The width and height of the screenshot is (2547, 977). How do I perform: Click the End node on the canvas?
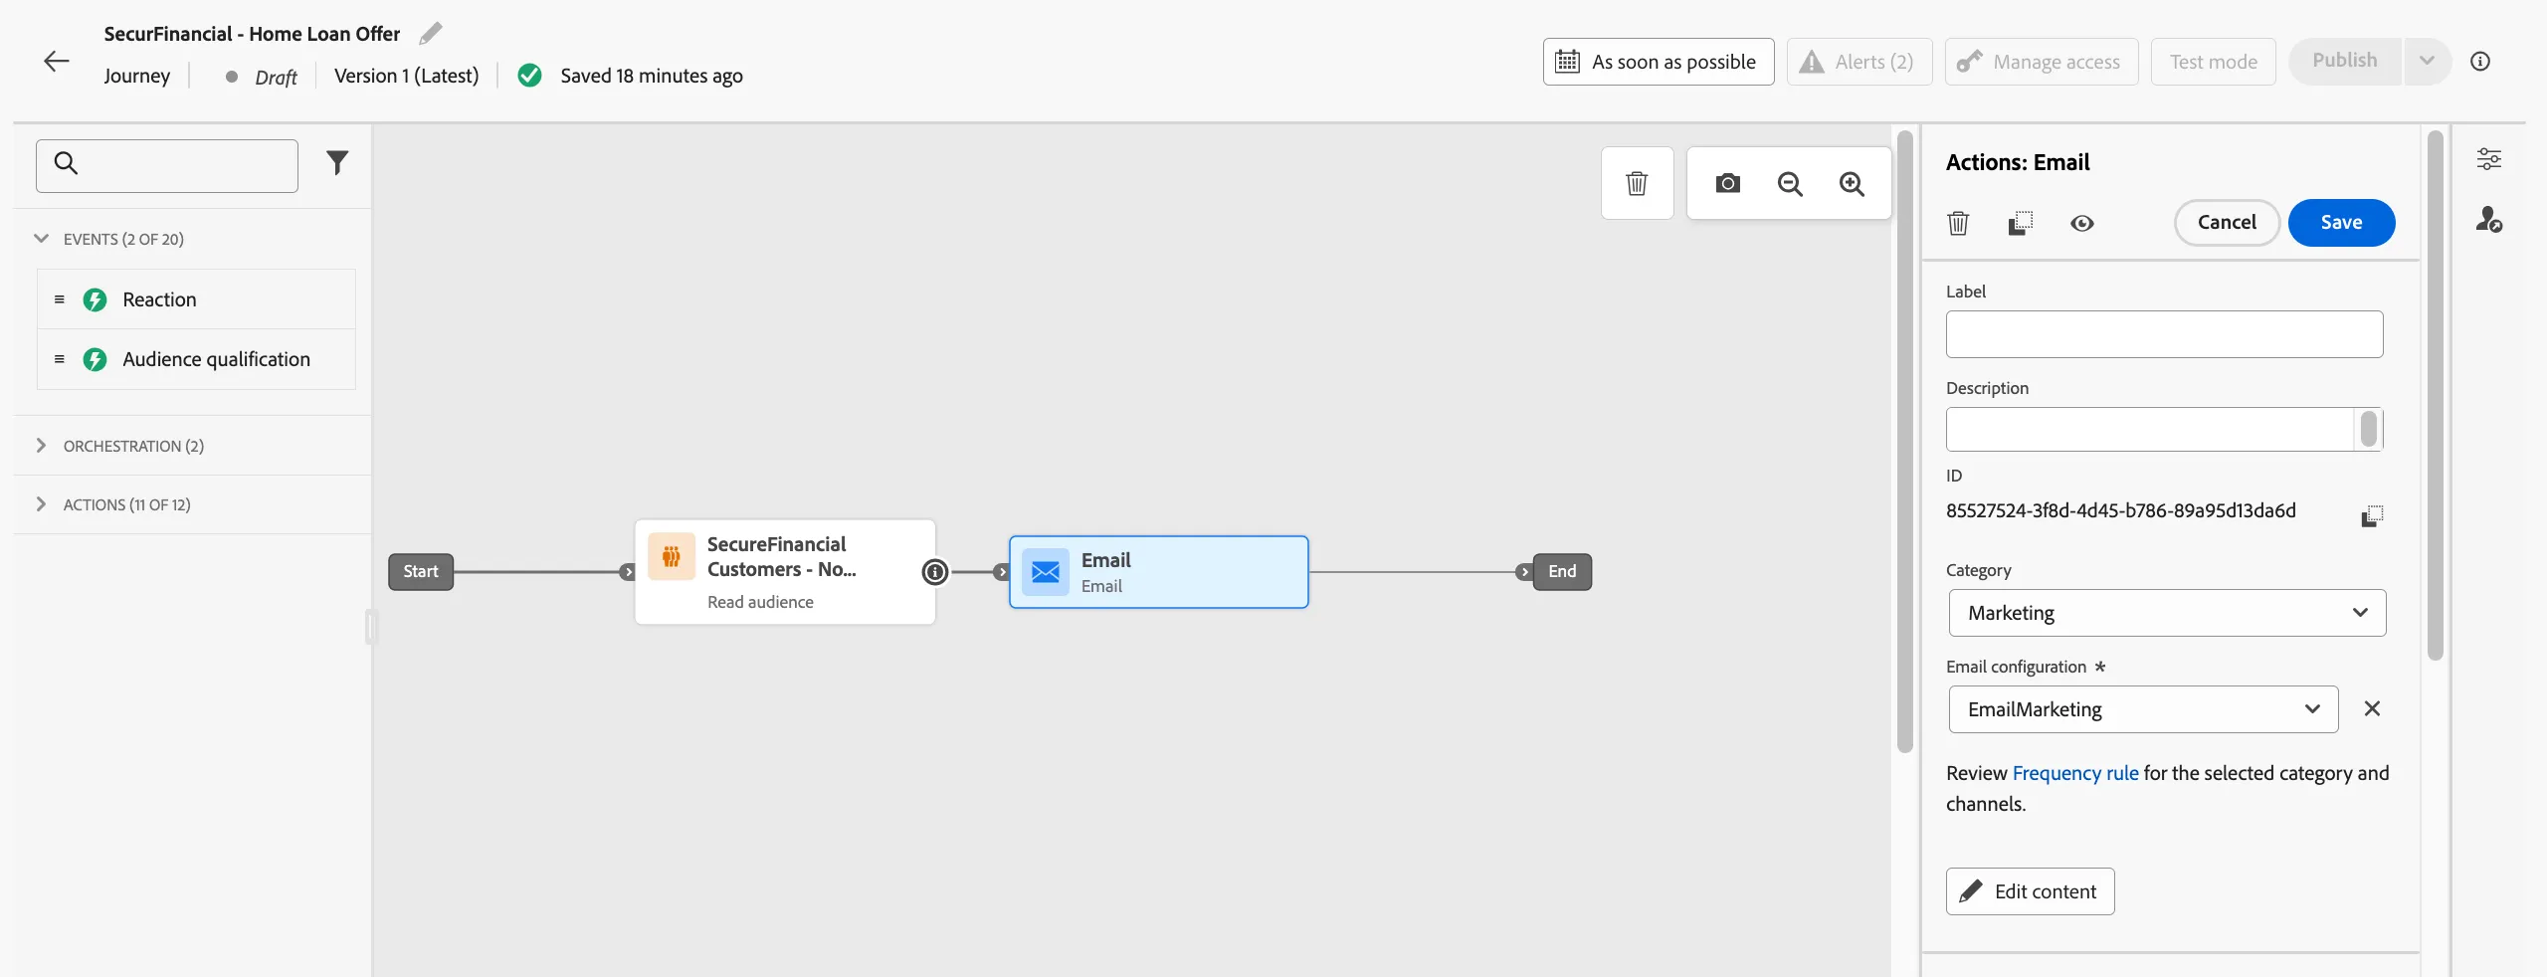coord(1562,572)
